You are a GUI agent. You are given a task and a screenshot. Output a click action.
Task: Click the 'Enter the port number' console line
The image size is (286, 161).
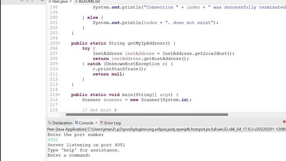coord(76,135)
